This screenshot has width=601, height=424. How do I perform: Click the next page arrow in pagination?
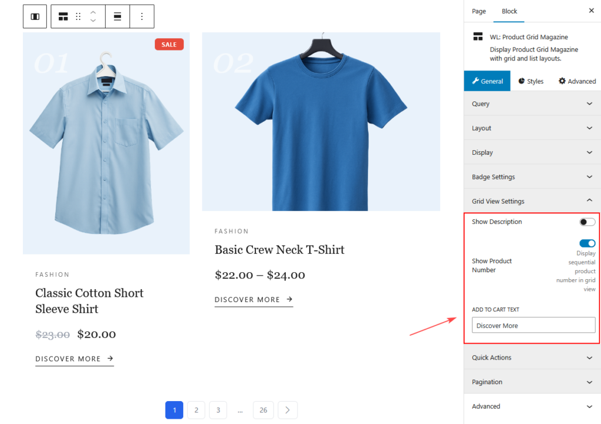(288, 410)
